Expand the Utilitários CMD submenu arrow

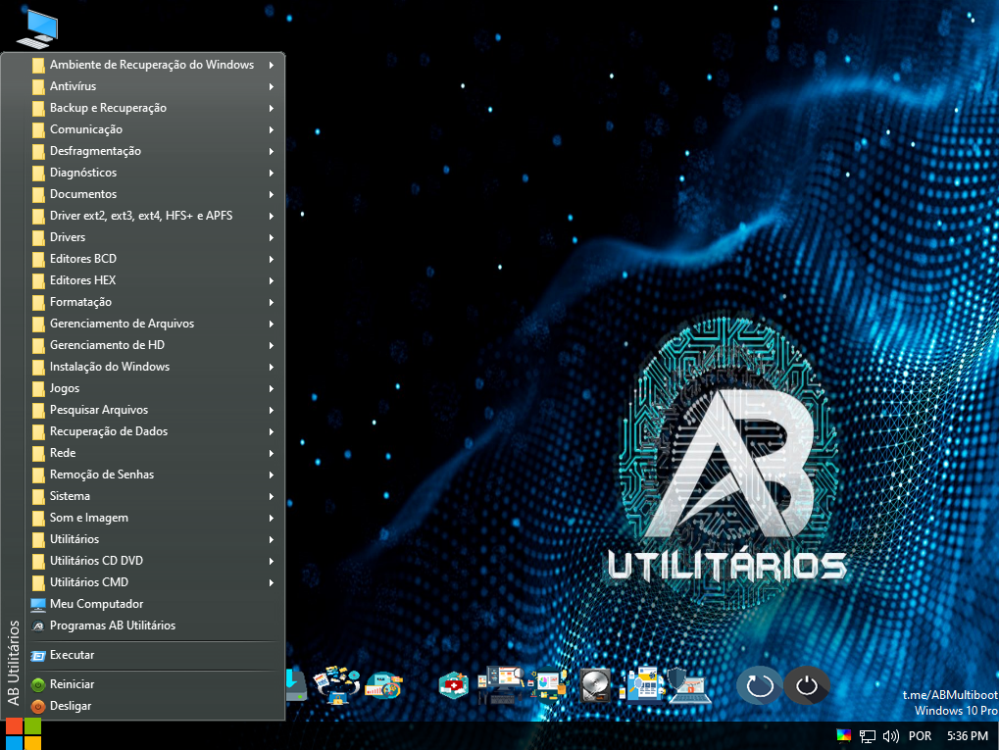pos(271,582)
